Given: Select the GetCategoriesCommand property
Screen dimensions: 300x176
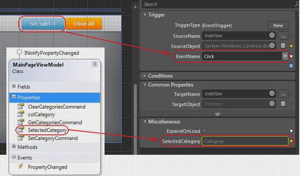Looking at the screenshot, I should (55, 123).
